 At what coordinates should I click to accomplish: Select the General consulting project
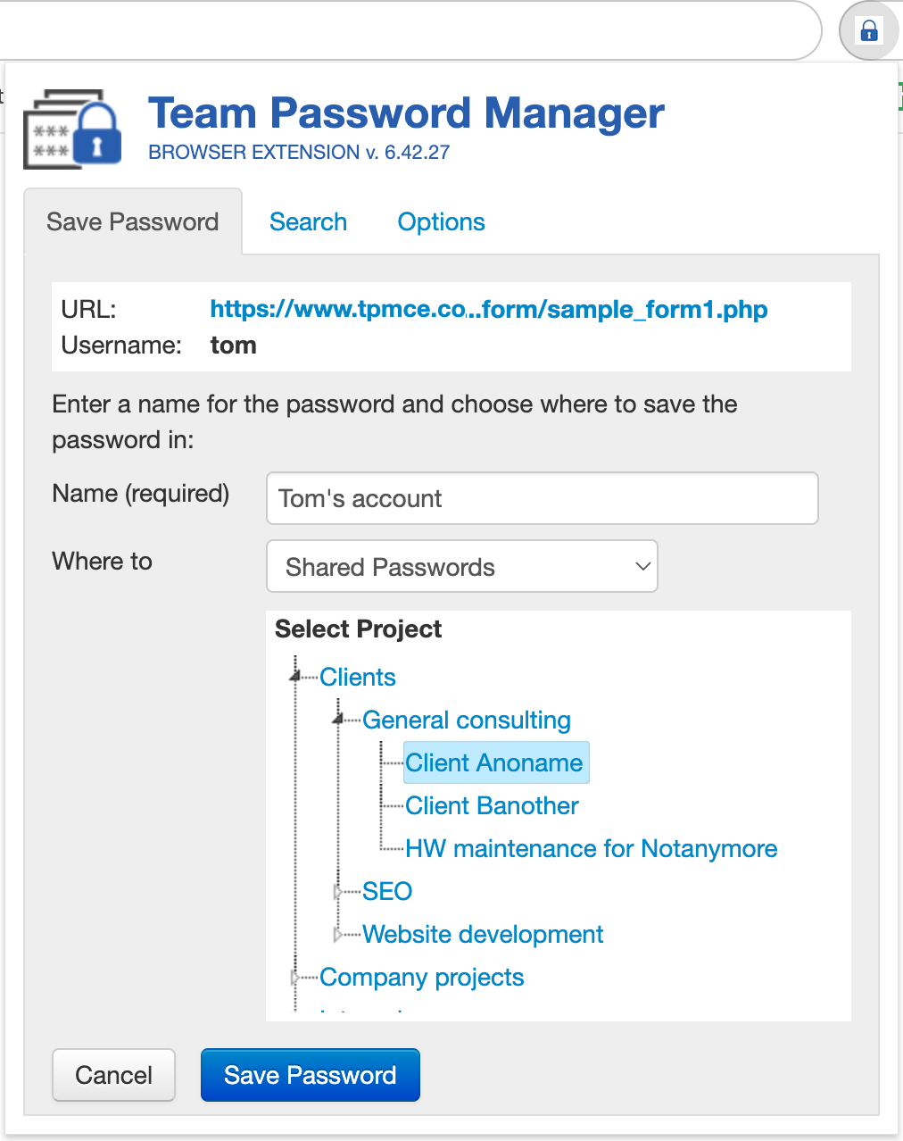[x=466, y=720]
